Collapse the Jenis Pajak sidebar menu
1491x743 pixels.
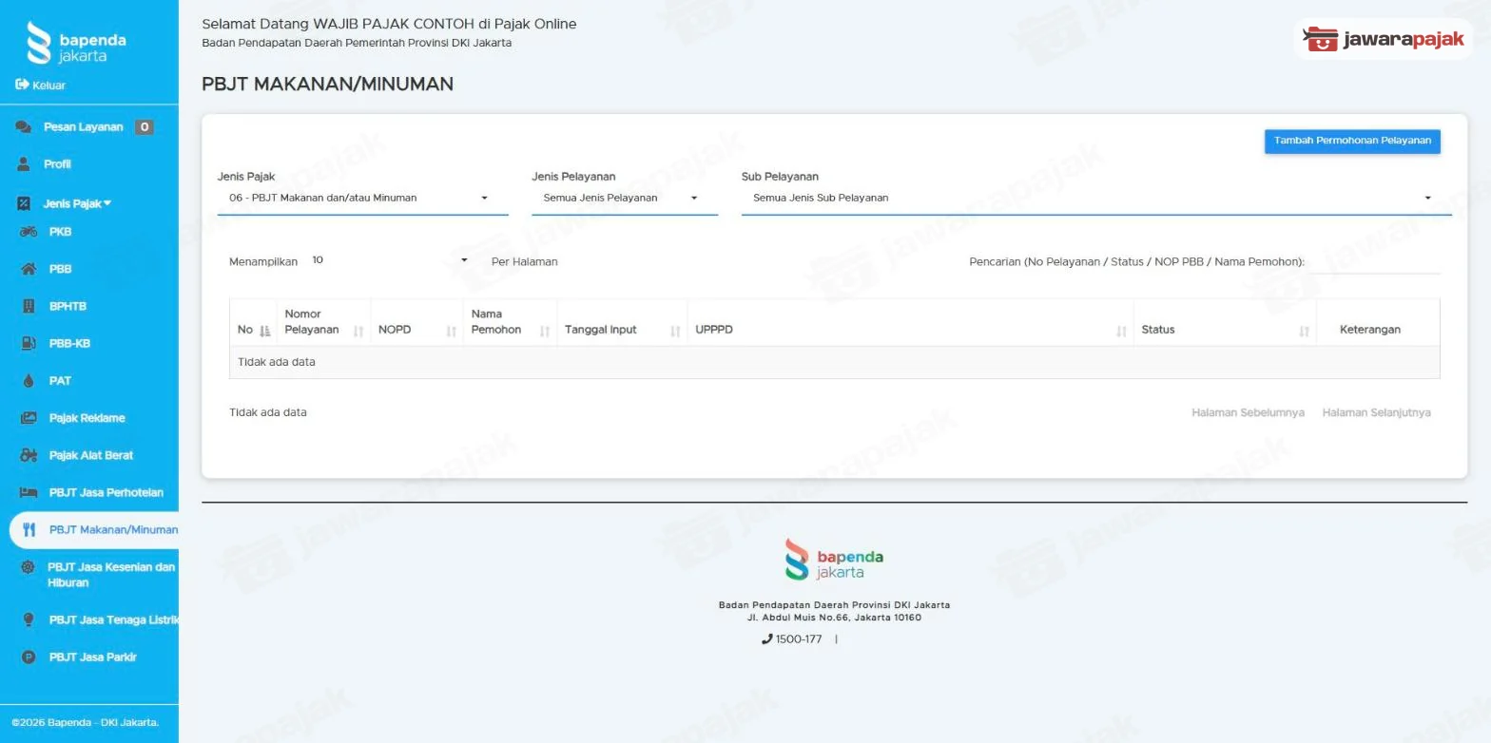(x=76, y=203)
